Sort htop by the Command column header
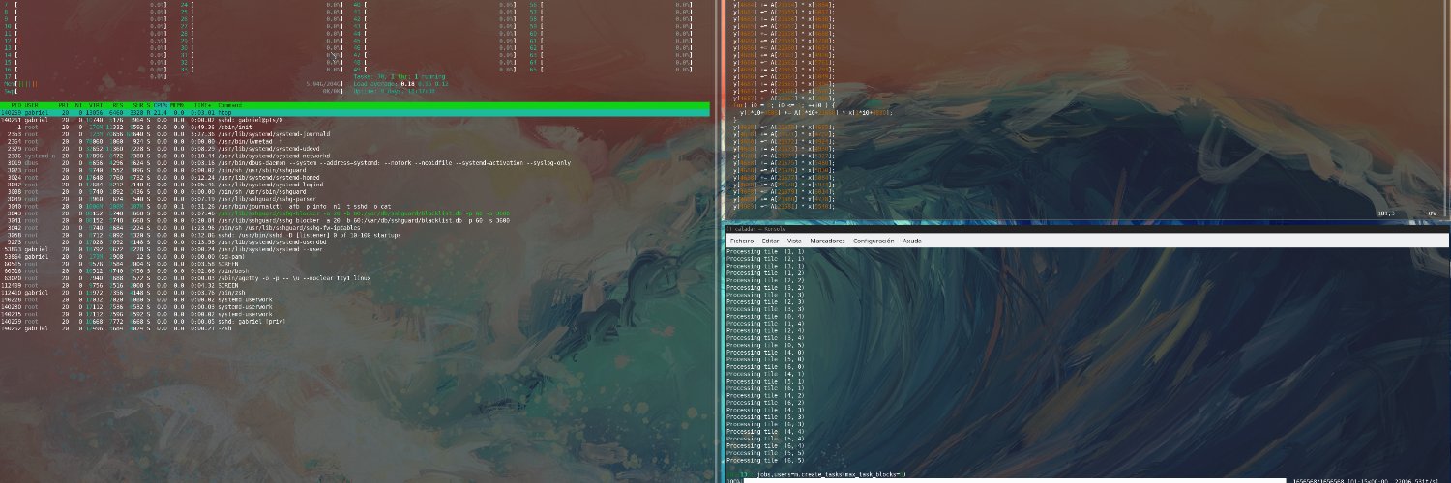This screenshot has height=483, width=1451. coord(230,105)
